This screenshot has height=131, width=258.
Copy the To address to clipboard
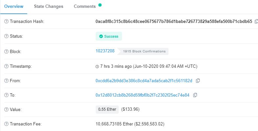click(195, 95)
